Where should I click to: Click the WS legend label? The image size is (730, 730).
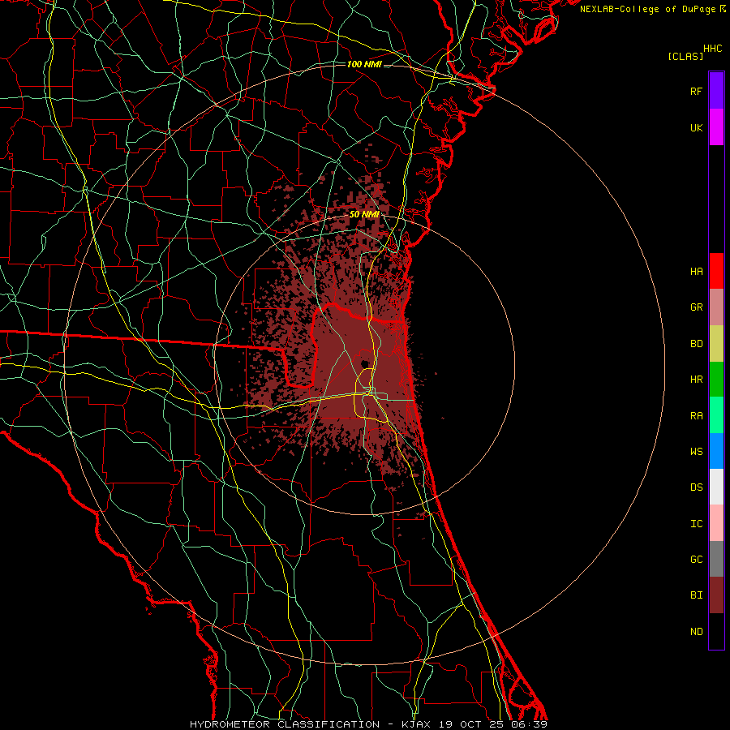coord(697,452)
